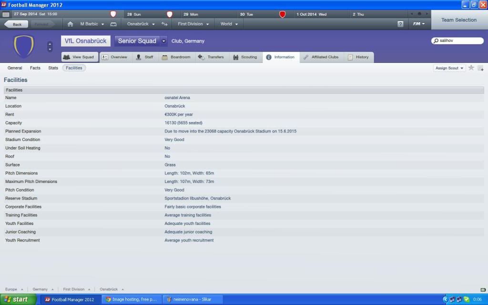Click the red fixture shield before 1 Oct
488x305 pixels.
click(x=282, y=14)
